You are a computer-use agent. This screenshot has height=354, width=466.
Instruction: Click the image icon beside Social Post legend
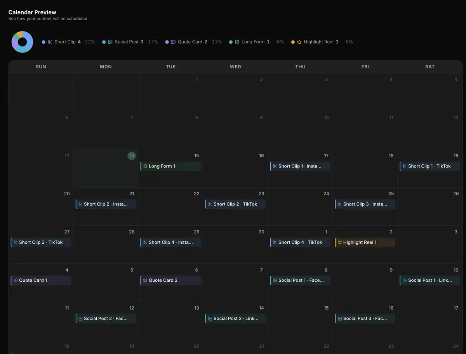(110, 42)
